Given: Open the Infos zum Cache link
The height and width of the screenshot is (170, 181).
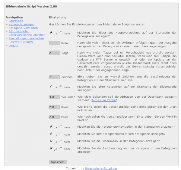Looking at the screenshot, I should click(x=104, y=100).
